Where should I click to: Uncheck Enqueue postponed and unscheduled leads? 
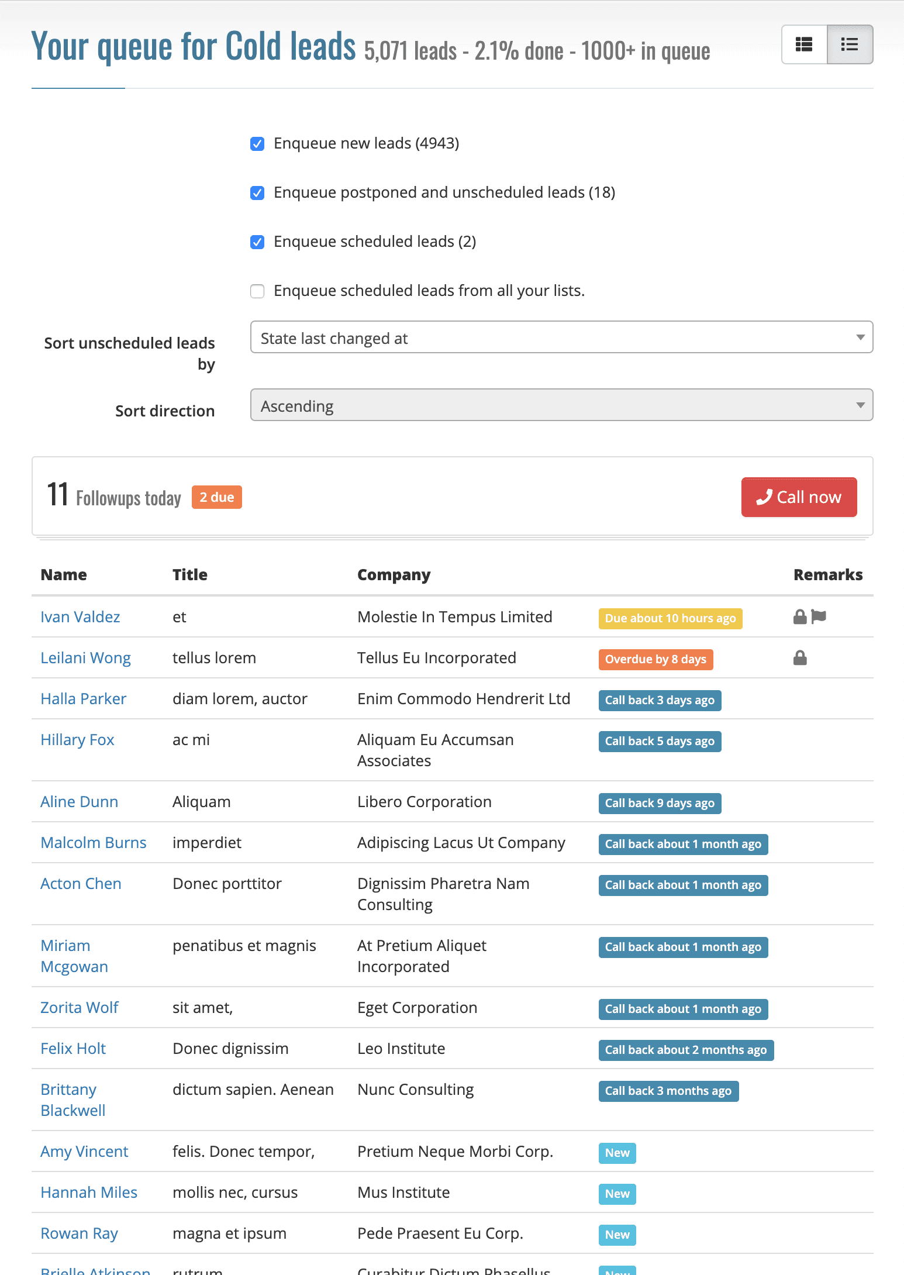pyautogui.click(x=257, y=193)
